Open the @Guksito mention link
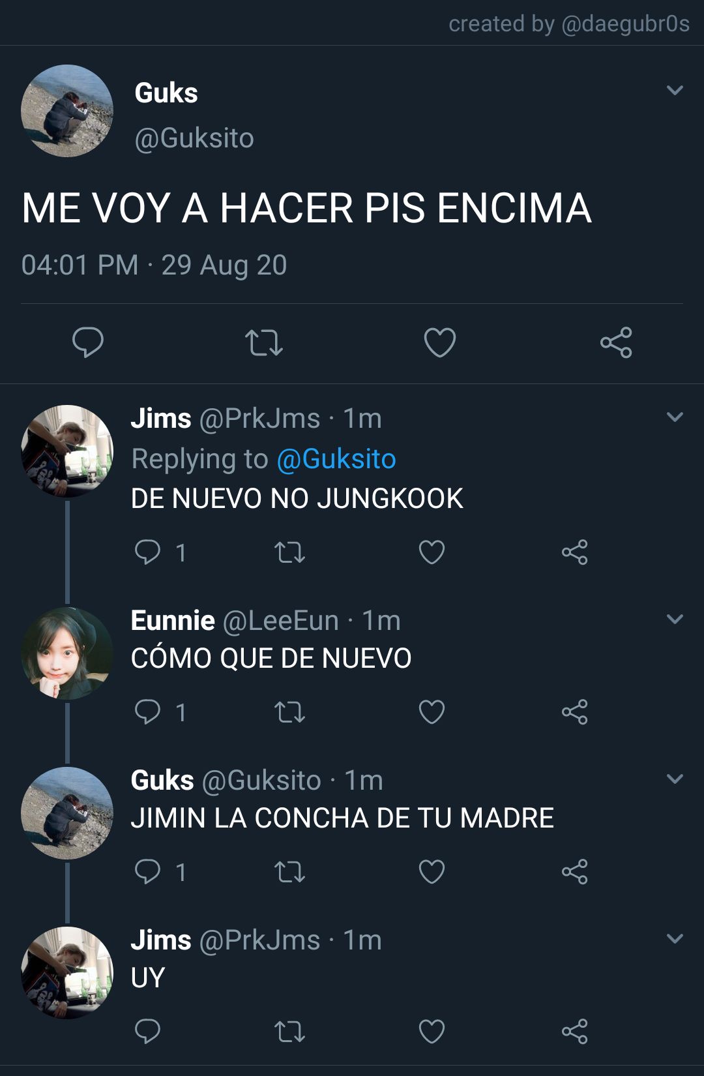This screenshot has width=704, height=1076. [x=336, y=459]
